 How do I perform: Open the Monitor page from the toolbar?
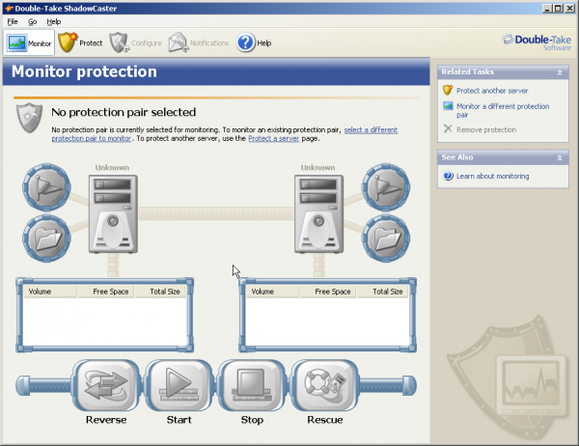click(29, 43)
